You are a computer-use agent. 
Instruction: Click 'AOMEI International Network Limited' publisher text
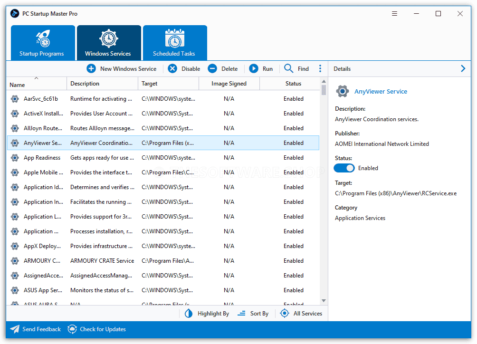point(382,144)
